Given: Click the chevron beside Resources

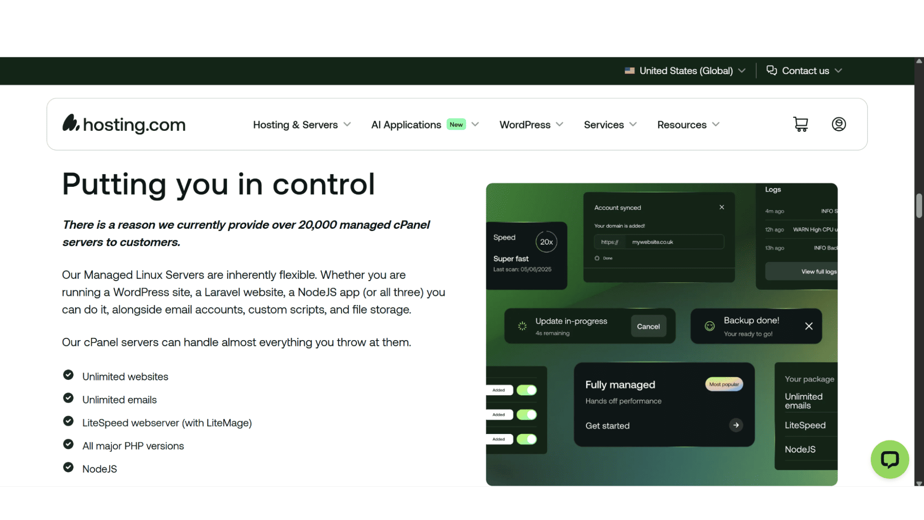Looking at the screenshot, I should tap(716, 125).
